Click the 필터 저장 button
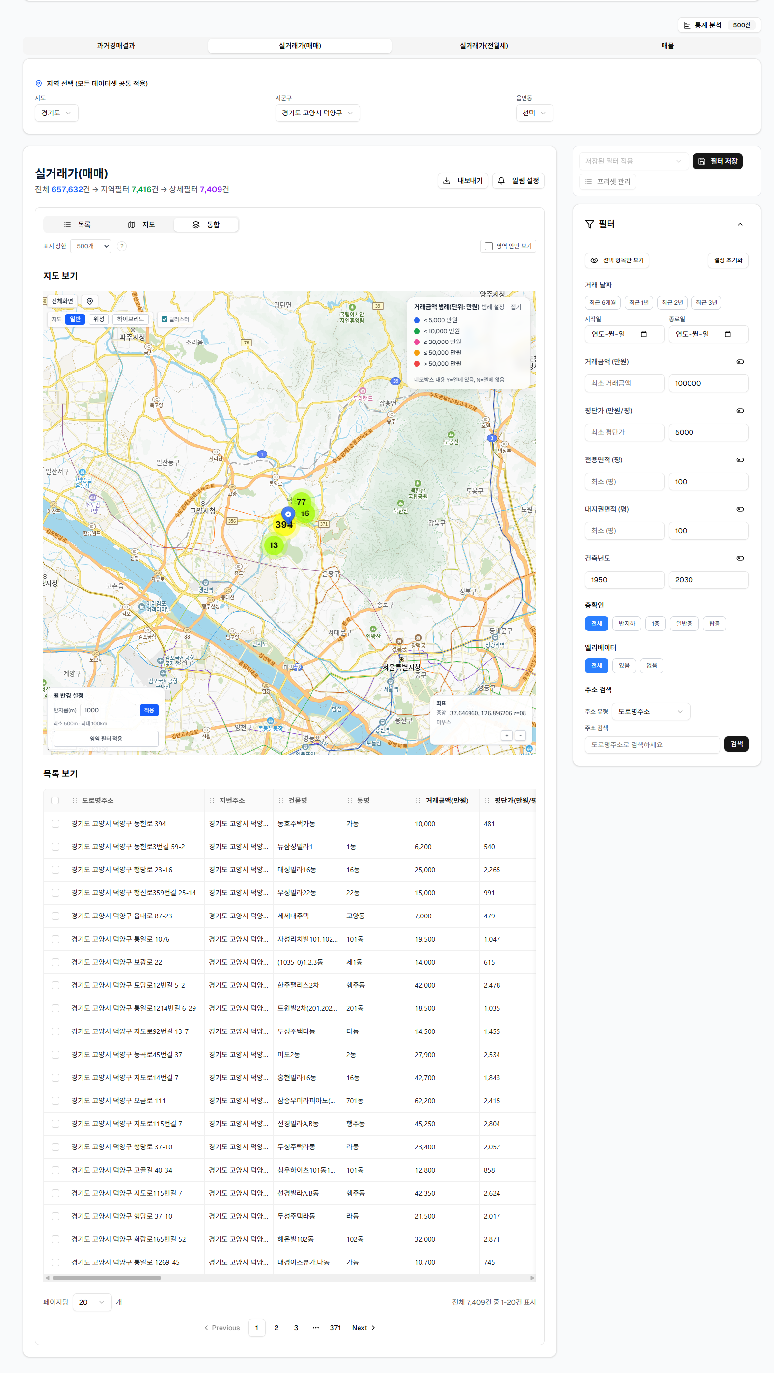The width and height of the screenshot is (774, 1374). pos(717,161)
